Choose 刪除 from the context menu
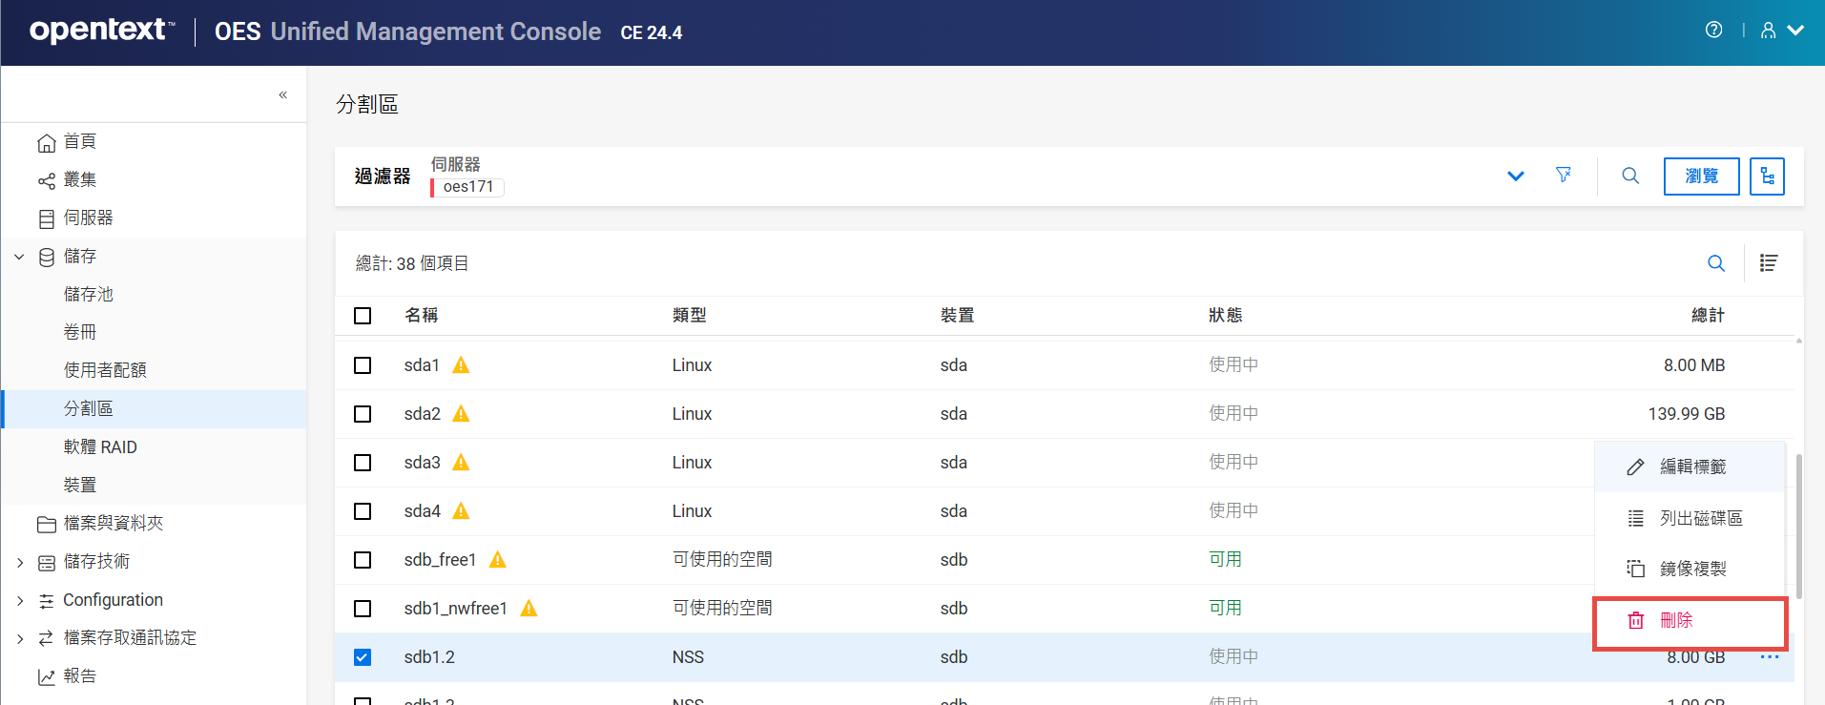The width and height of the screenshot is (1825, 705). click(1690, 620)
